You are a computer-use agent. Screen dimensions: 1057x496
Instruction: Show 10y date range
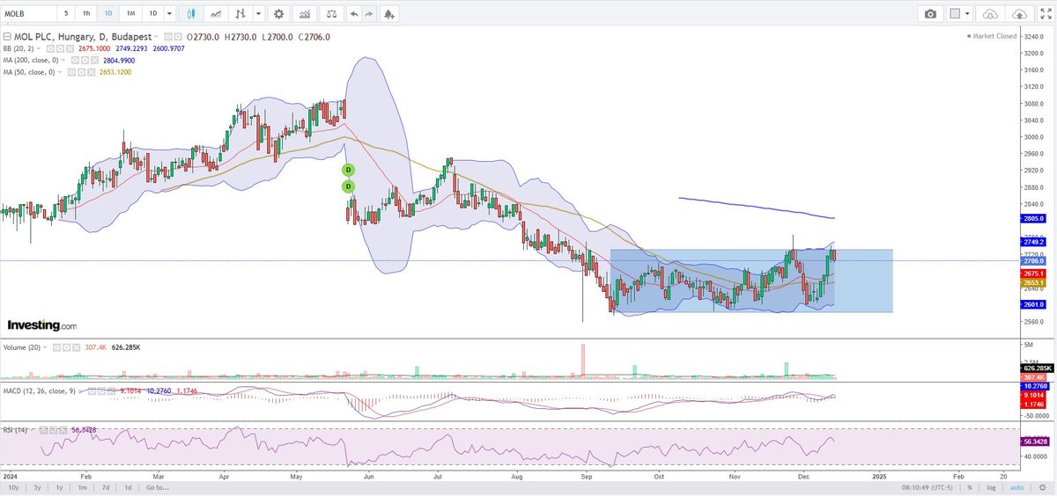(13, 487)
